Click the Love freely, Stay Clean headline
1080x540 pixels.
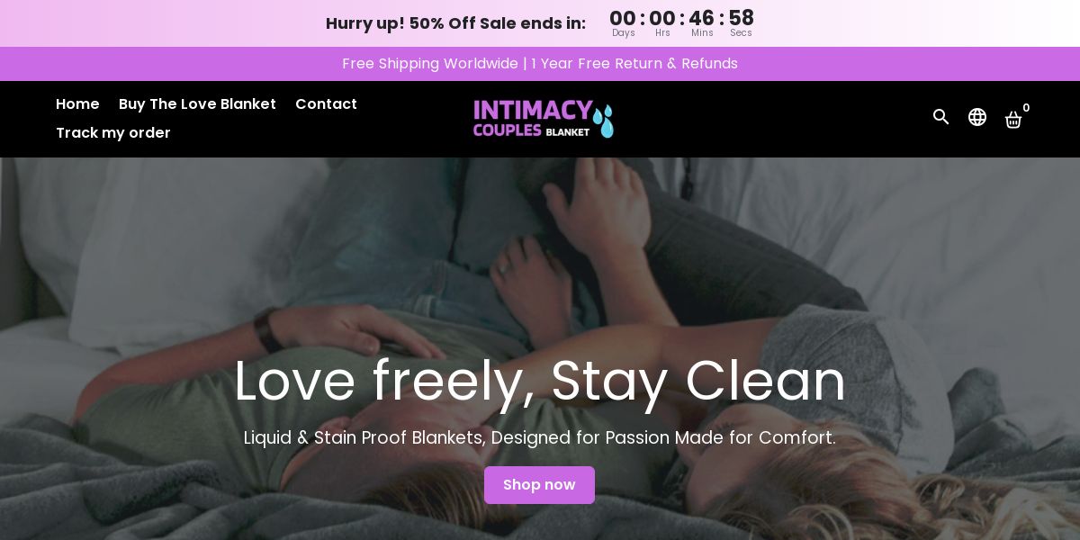click(x=540, y=382)
